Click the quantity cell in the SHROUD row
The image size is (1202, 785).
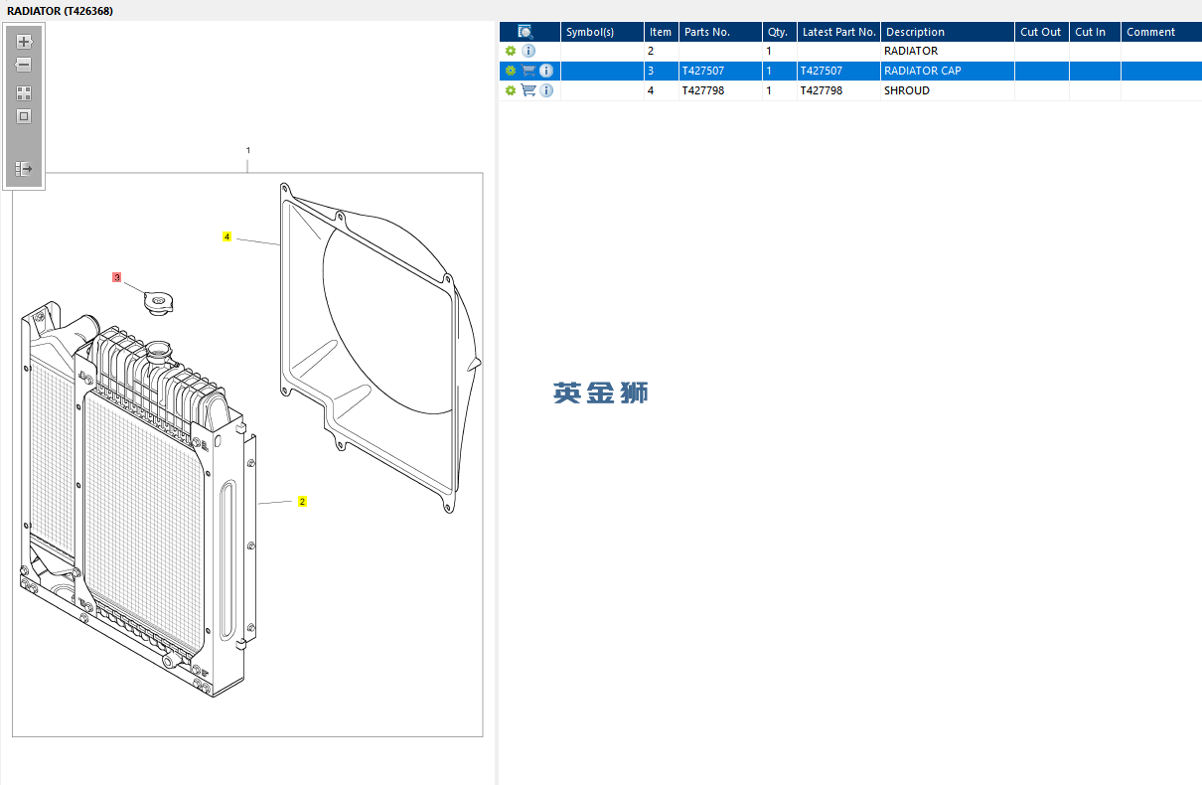(x=780, y=90)
